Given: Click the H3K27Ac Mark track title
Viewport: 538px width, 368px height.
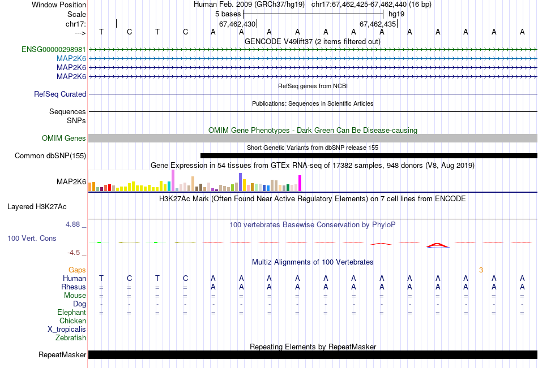Looking at the screenshot, I should (x=313, y=199).
